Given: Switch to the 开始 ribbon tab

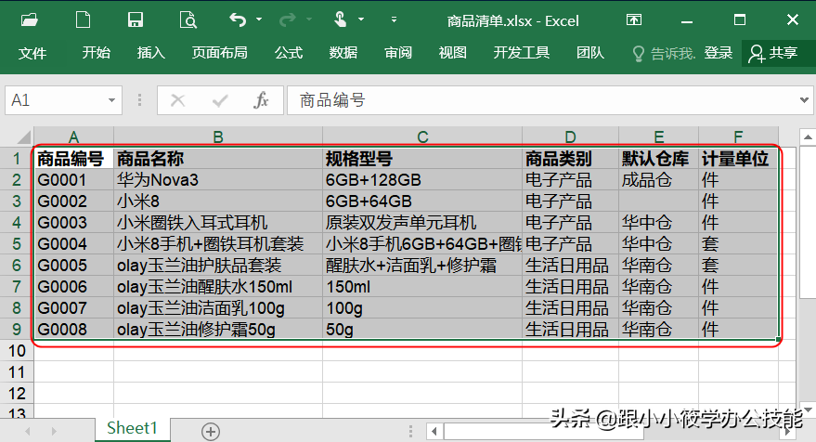Looking at the screenshot, I should point(97,53).
